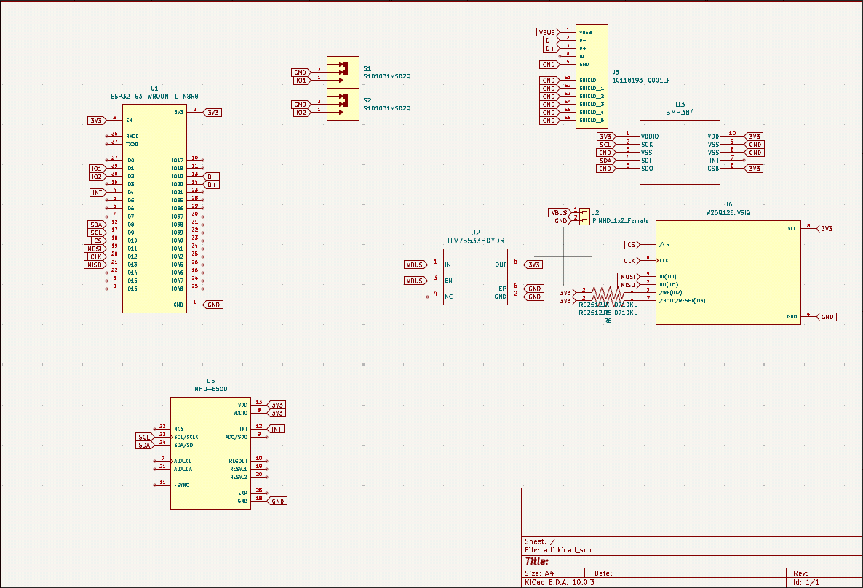This screenshot has width=863, height=588.
Task: Click the D+ label on J3 pin 3
Action: click(x=550, y=49)
